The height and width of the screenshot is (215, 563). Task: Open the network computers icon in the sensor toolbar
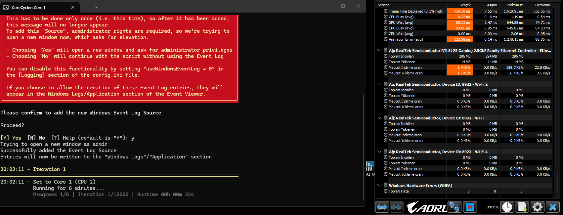pos(454,207)
